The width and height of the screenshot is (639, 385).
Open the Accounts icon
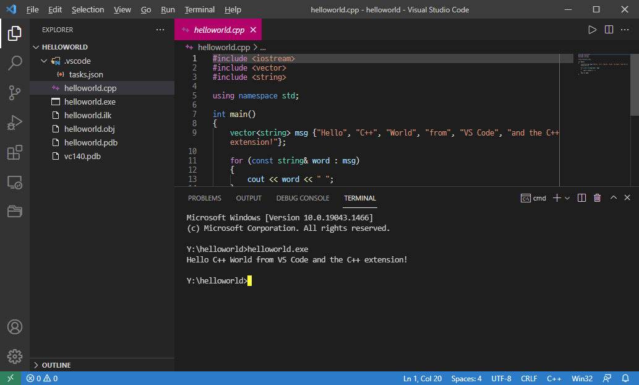(15, 327)
